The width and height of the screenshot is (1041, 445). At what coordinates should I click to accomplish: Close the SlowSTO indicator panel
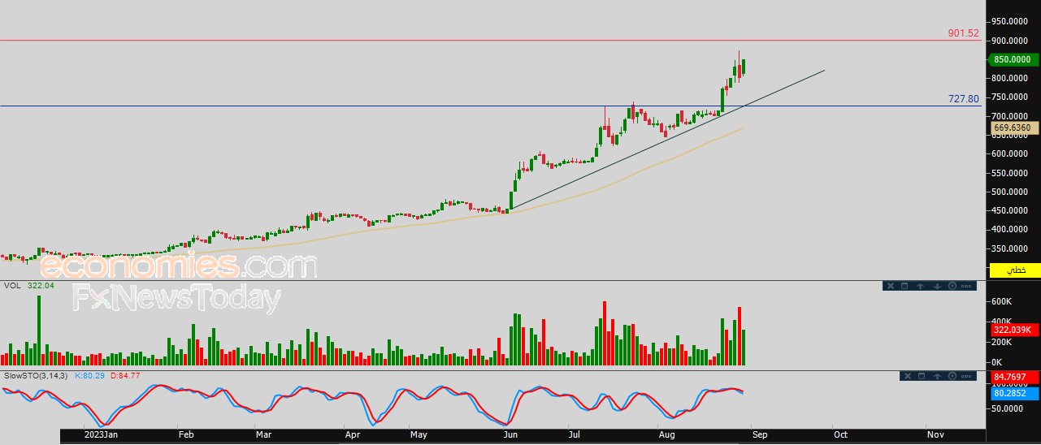908,376
